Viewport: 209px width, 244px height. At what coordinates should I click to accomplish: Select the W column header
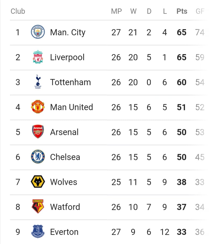pos(133,11)
